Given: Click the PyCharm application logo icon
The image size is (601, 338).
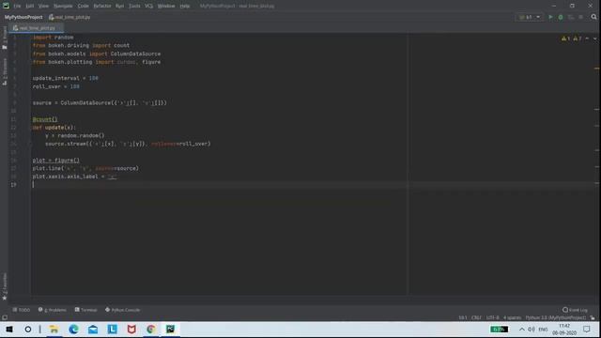Looking at the screenshot, I should tap(6, 6).
